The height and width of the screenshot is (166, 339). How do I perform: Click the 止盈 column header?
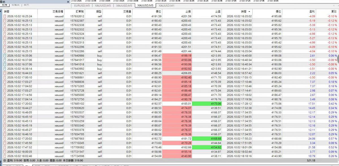click(x=207, y=12)
